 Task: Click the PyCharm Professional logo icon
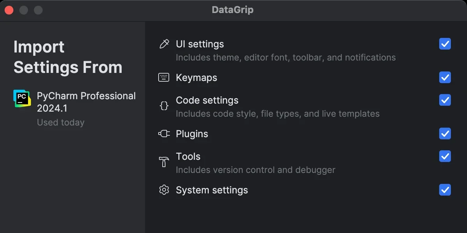point(22,99)
